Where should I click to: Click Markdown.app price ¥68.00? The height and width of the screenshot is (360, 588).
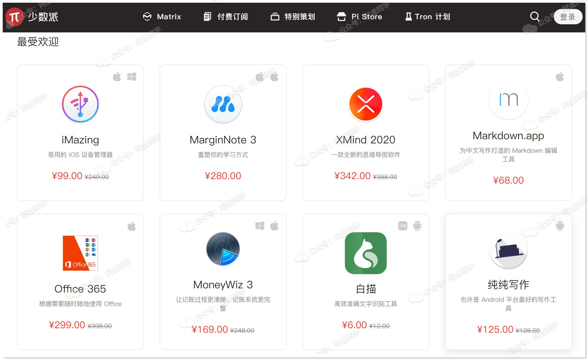509,180
